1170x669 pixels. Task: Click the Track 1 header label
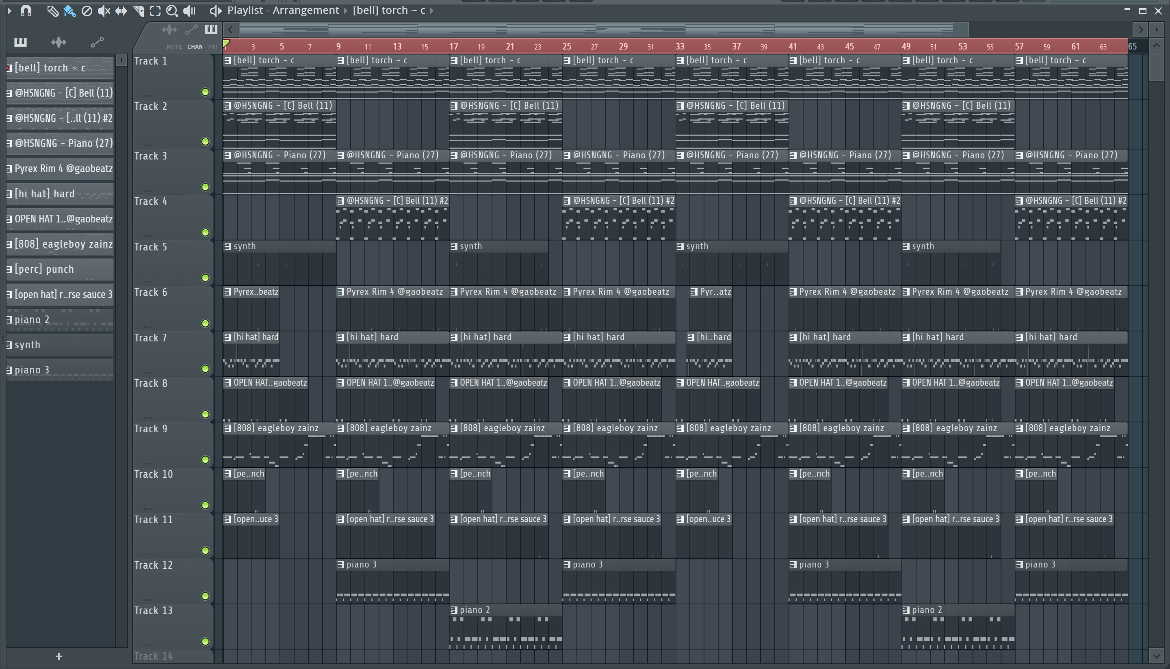(x=150, y=61)
